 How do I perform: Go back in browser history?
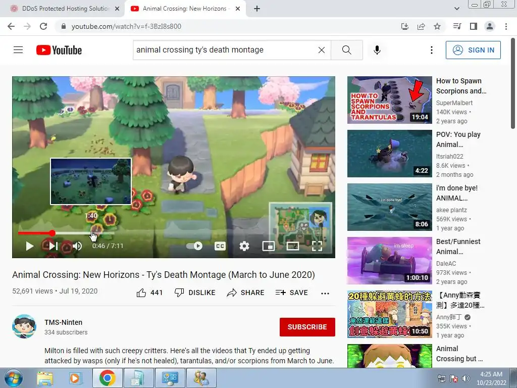coord(11,26)
